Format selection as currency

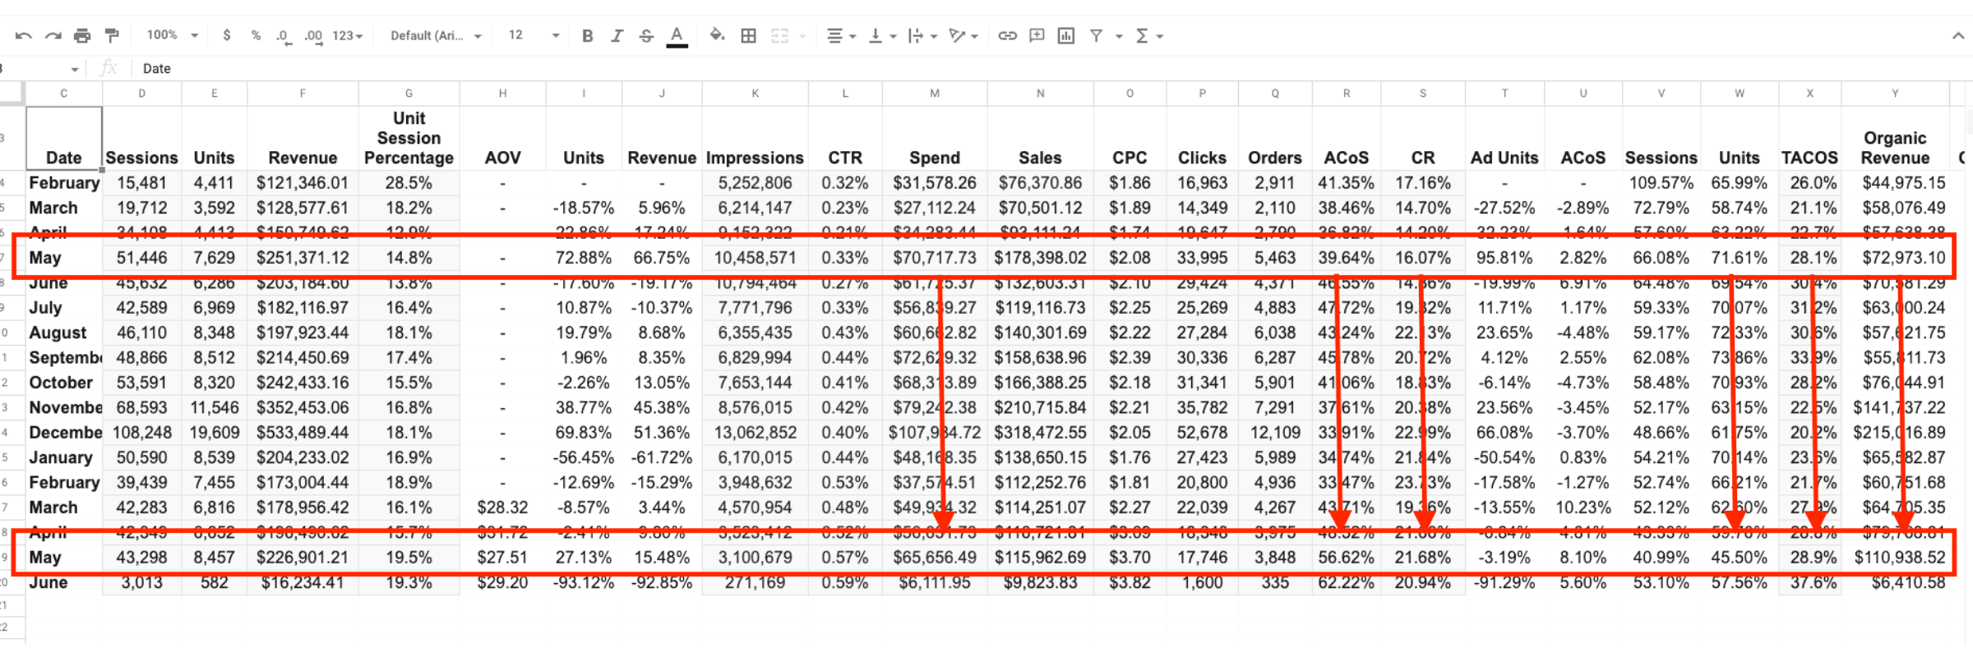click(227, 36)
